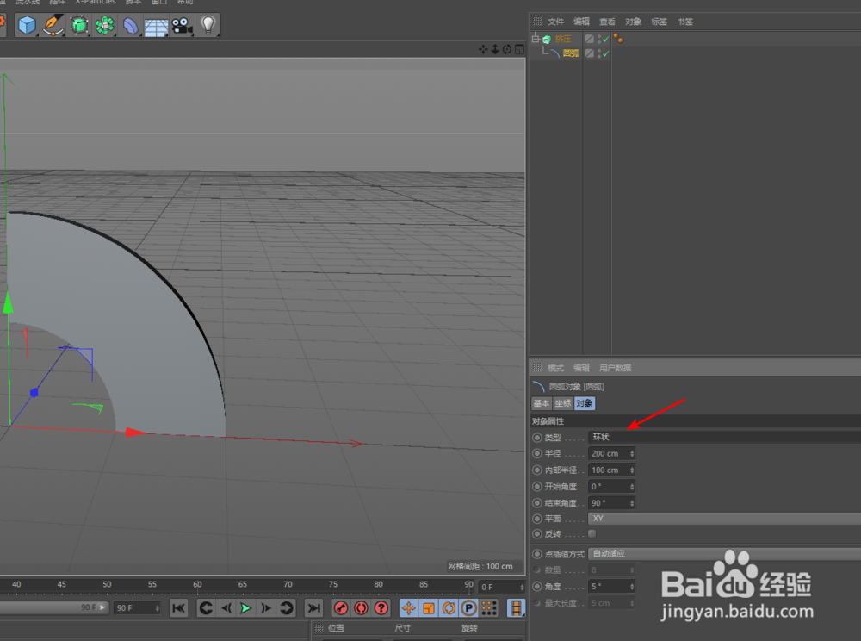Add a Floor environment object

click(x=156, y=25)
